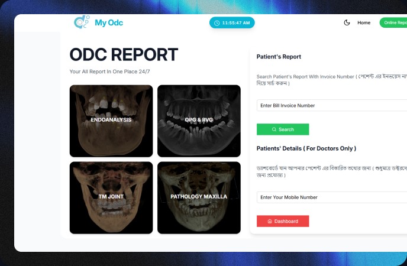Focus the Enter Your Mobile Number field

(332, 197)
